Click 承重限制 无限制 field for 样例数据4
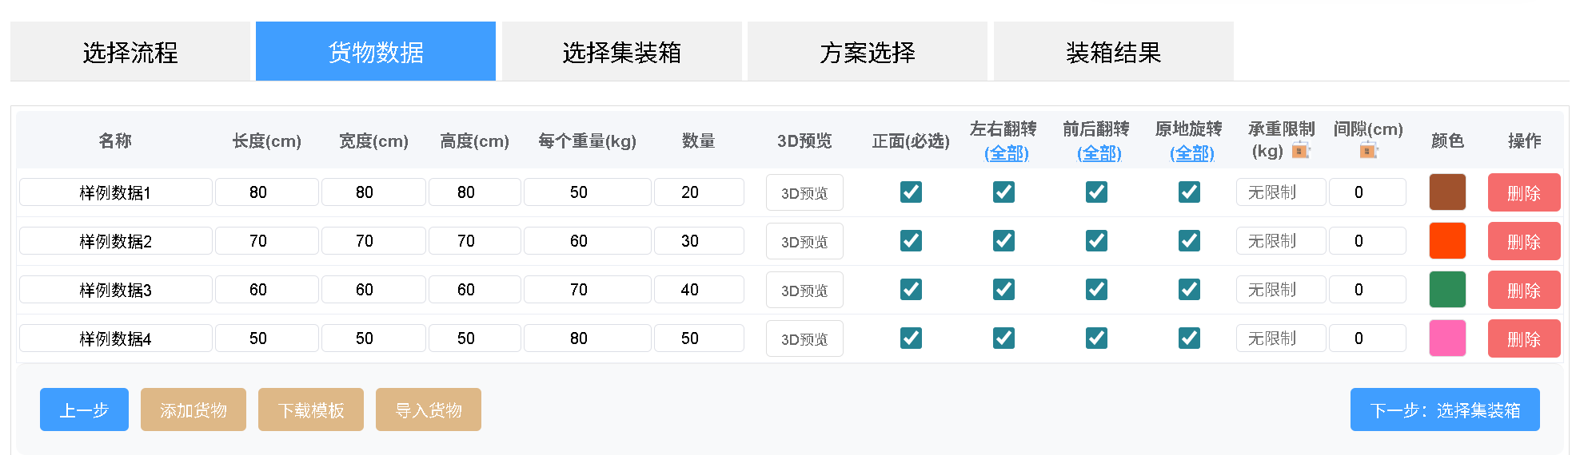The image size is (1576, 455). click(x=1281, y=338)
